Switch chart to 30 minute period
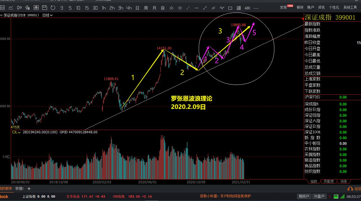361x201 pixels. [95, 8]
